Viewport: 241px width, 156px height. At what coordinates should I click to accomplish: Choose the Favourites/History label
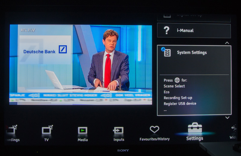[x=155, y=139]
